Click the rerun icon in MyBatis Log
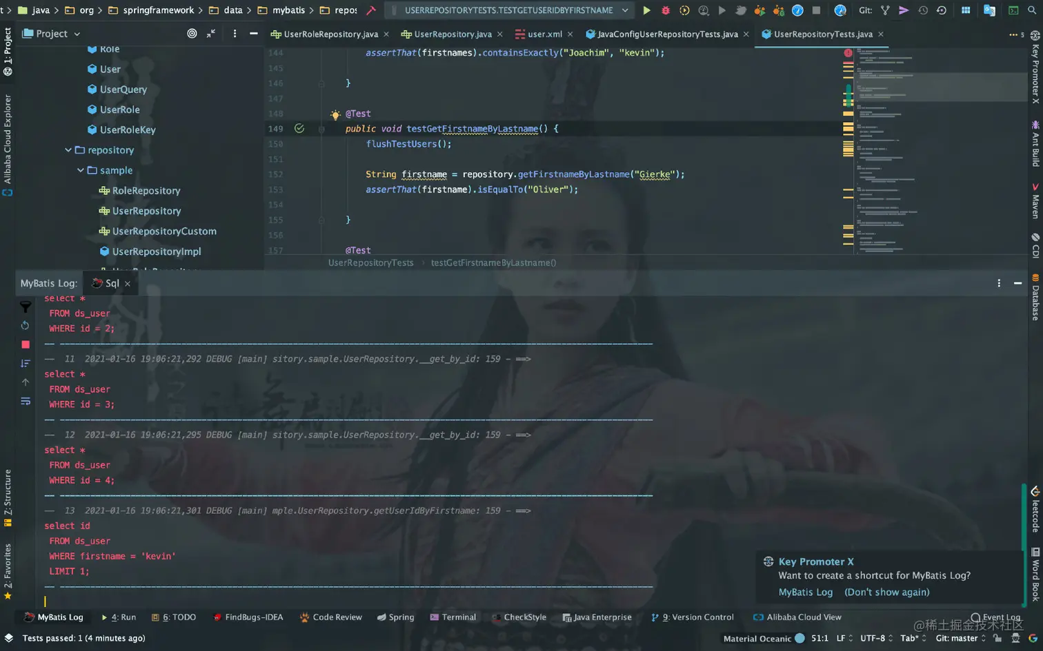 pos(26,325)
